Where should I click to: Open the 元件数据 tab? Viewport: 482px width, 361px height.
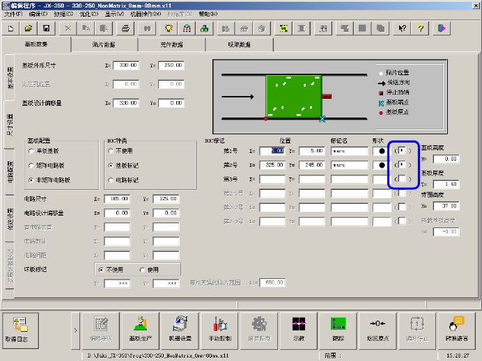click(171, 45)
